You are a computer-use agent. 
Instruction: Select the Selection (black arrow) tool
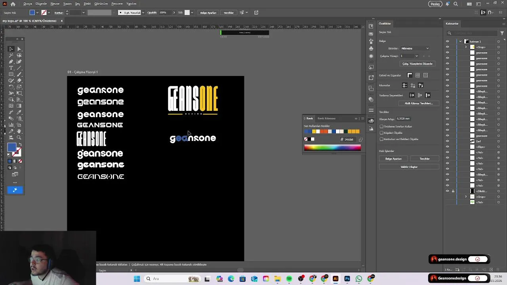click(x=11, y=49)
